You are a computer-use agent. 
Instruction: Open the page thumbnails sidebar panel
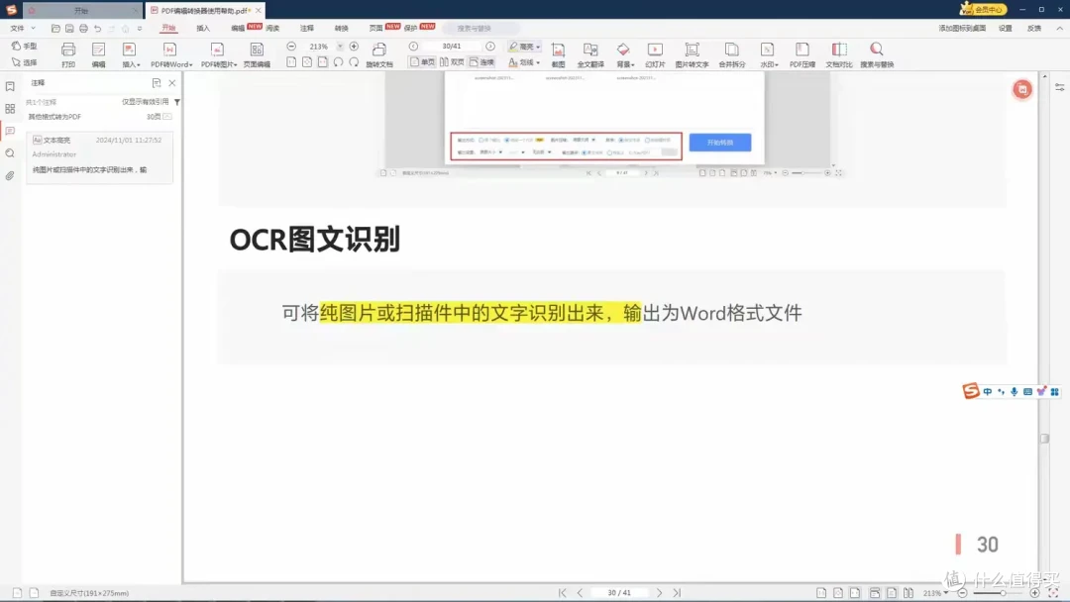click(10, 108)
